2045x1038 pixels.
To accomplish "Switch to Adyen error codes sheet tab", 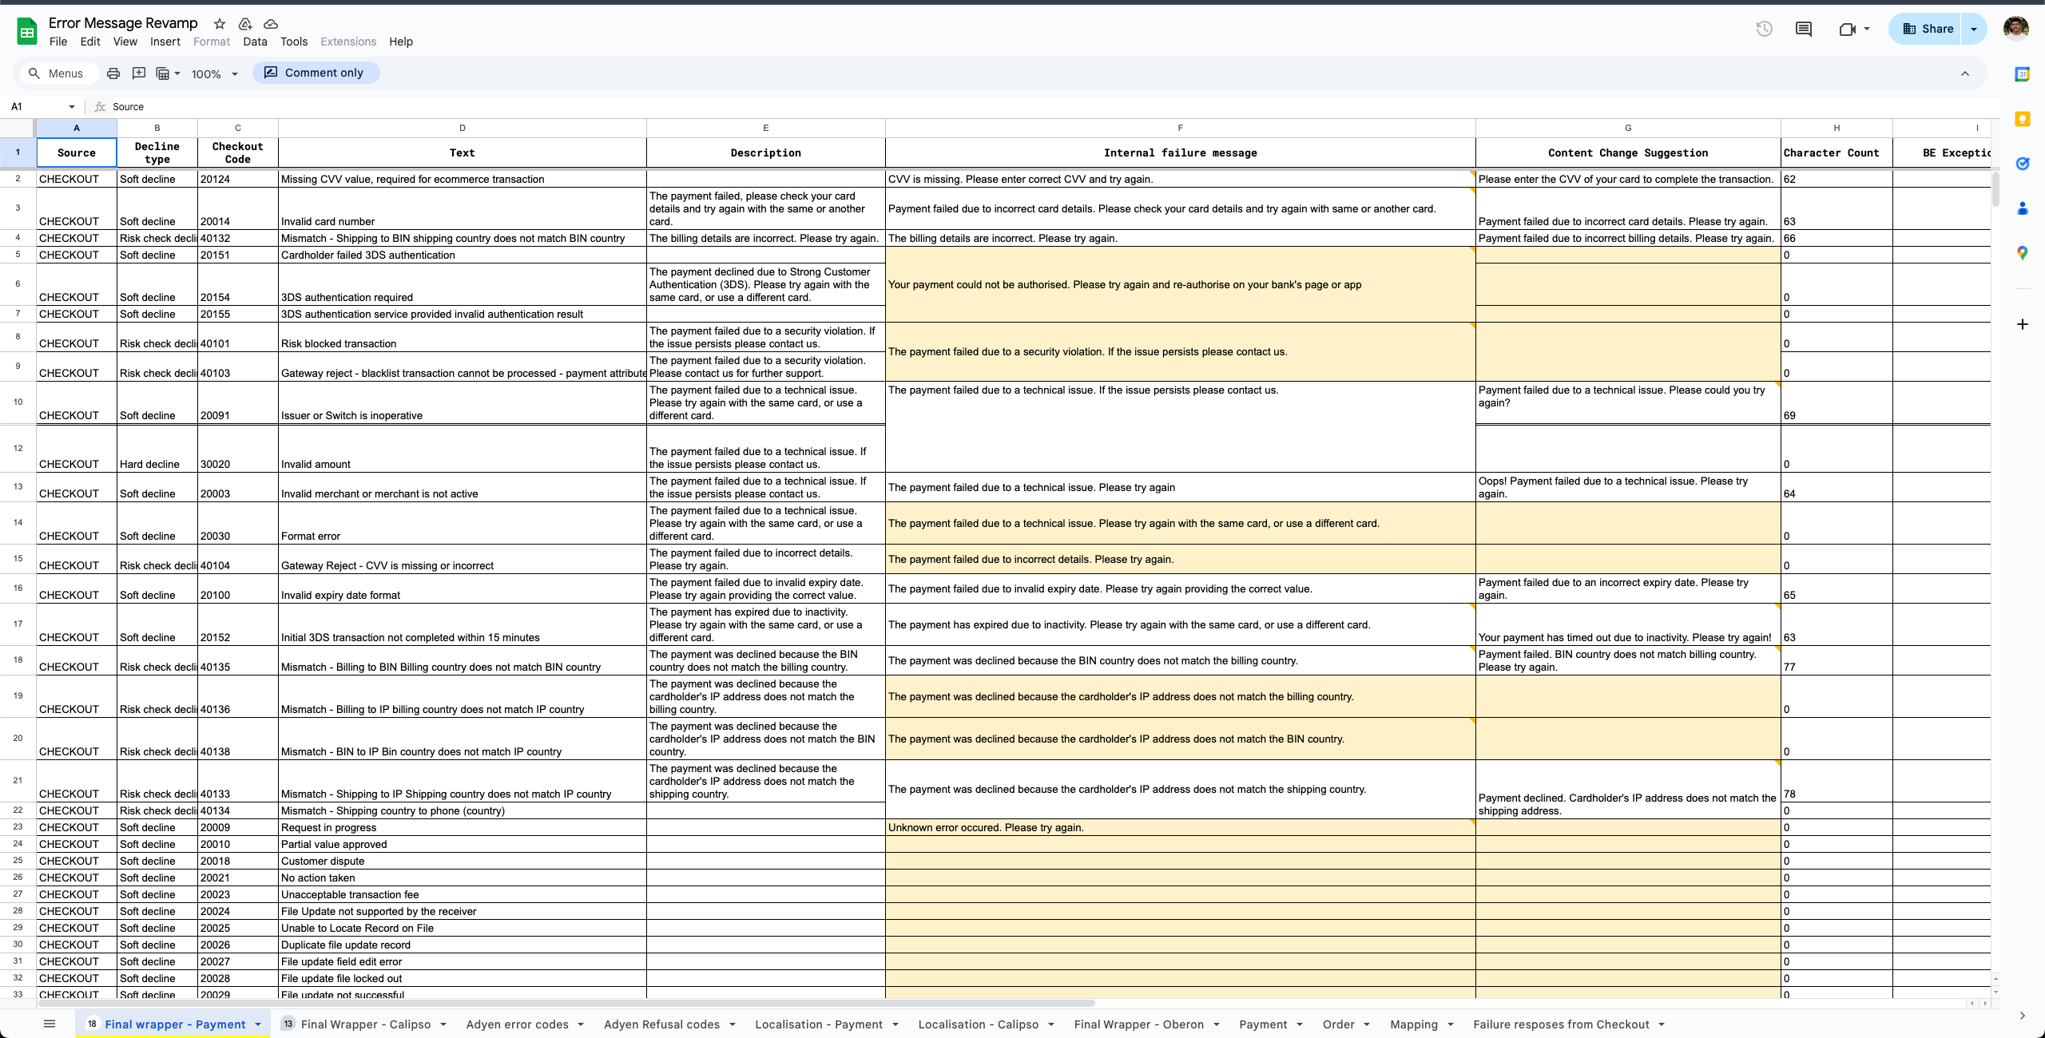I will 517,1024.
